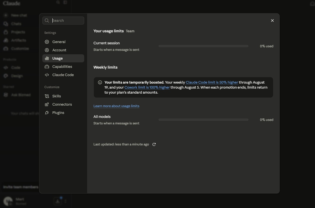Click the Claude Code brackets icon

(47, 75)
